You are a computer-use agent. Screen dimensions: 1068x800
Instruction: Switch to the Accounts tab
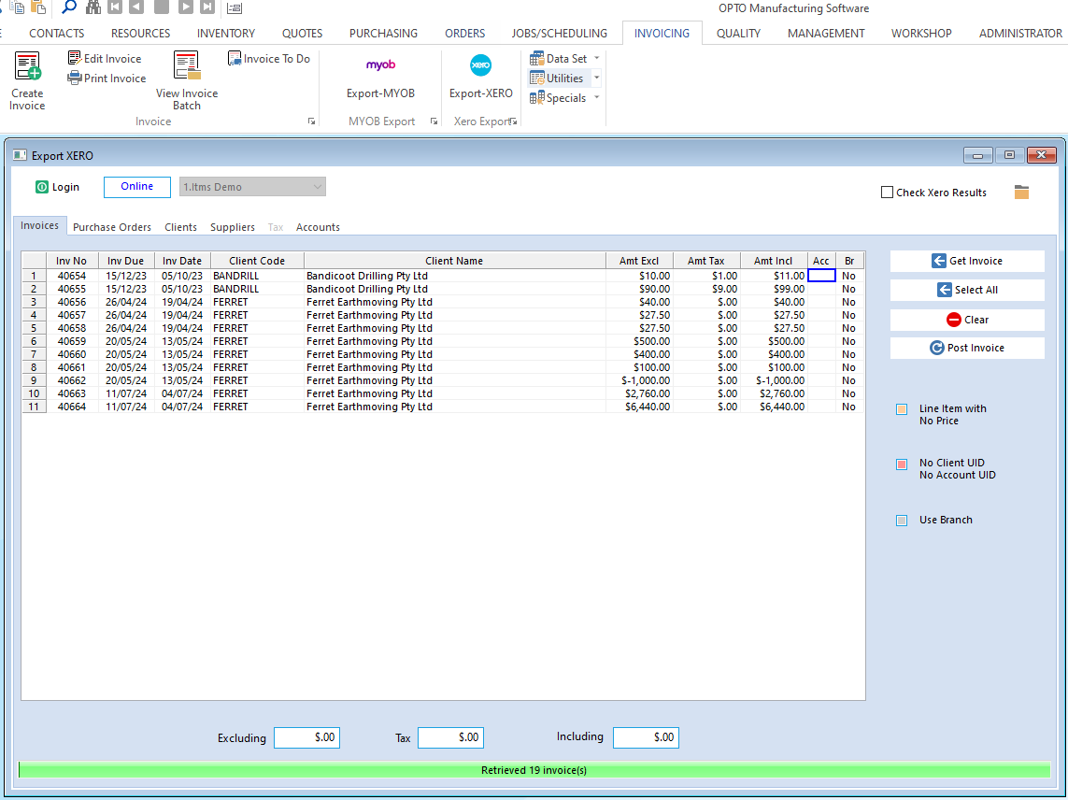[x=318, y=227]
